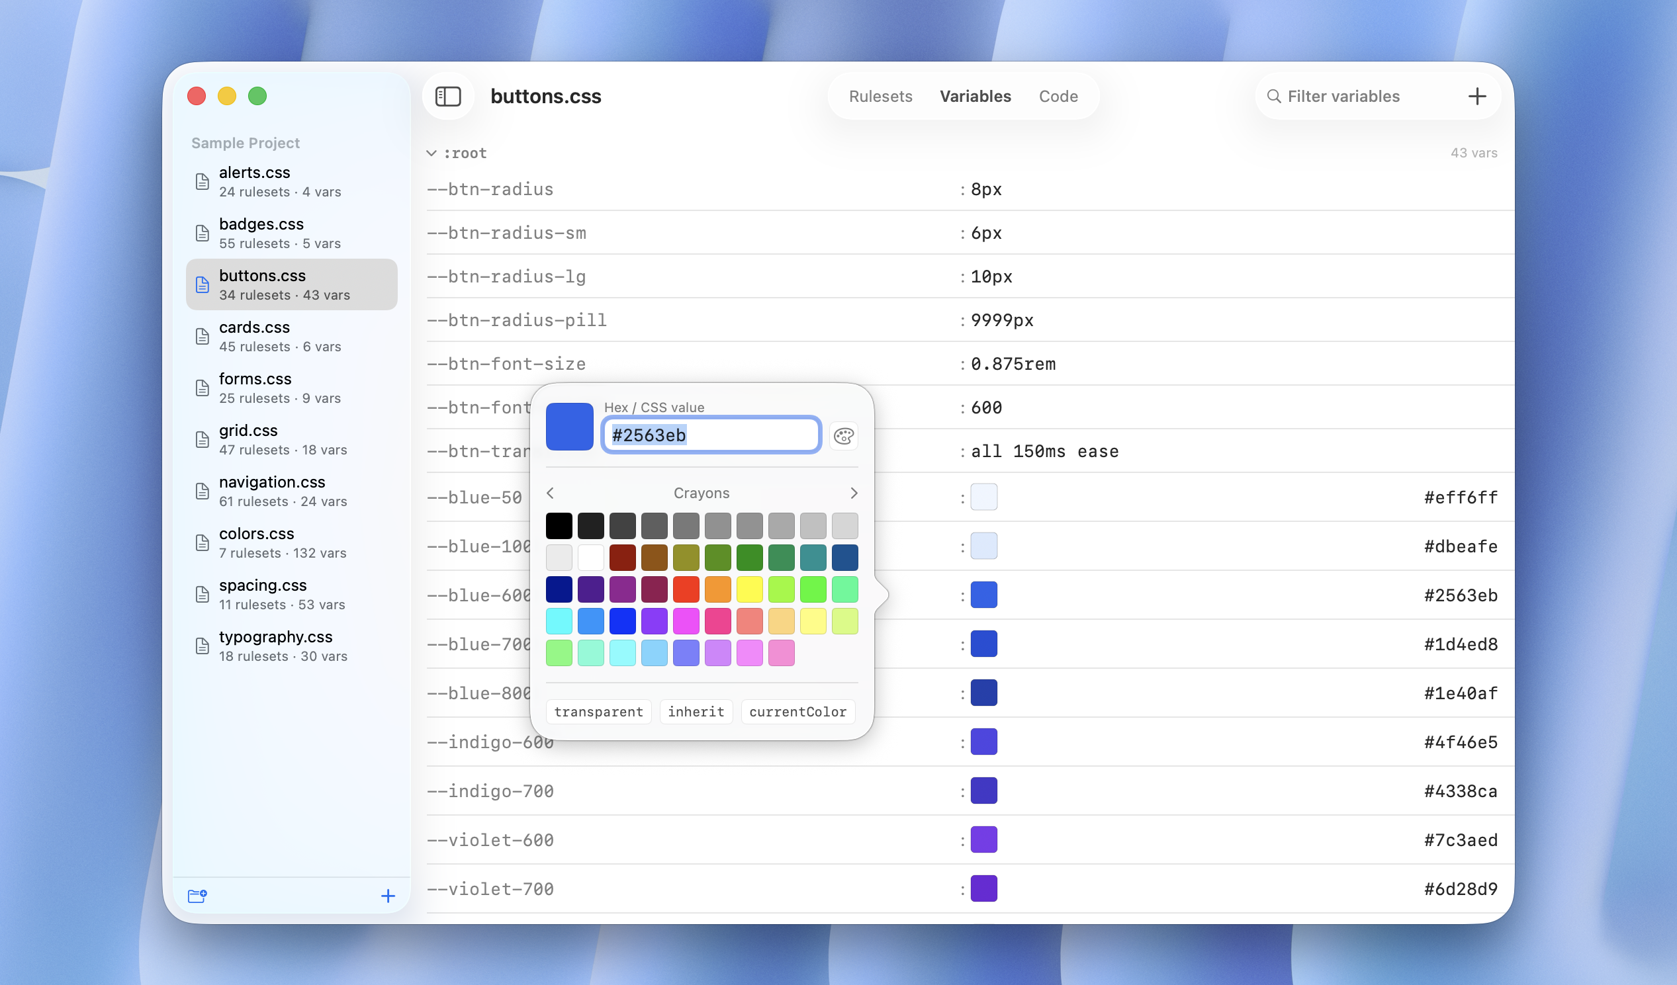The height and width of the screenshot is (985, 1677).
Task: Set color value to transparent
Action: tap(598, 712)
